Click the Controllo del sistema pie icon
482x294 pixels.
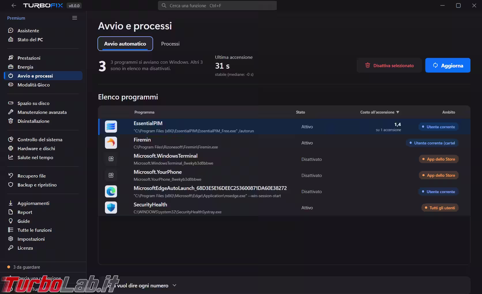tap(11, 140)
